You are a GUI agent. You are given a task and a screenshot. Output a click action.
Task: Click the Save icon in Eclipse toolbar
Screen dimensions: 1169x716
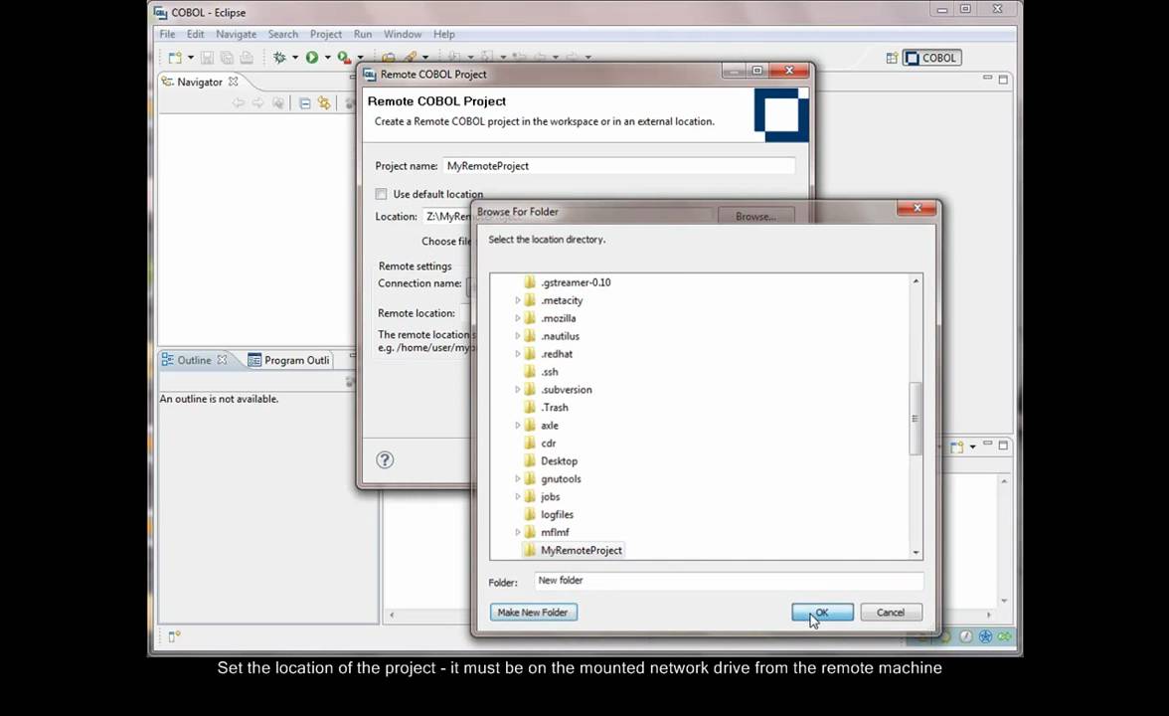click(207, 58)
